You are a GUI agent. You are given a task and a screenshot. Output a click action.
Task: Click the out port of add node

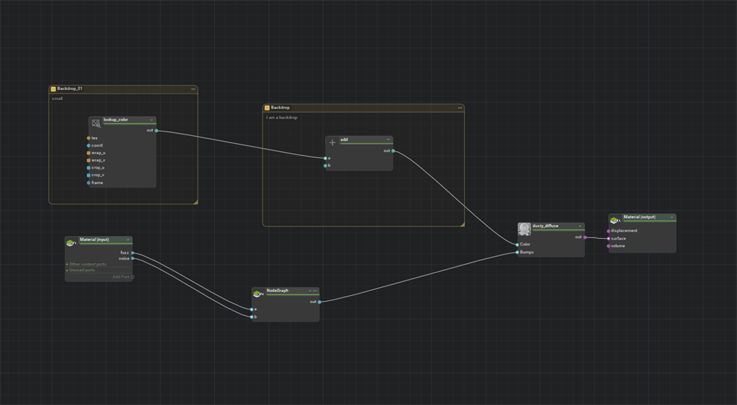click(x=393, y=151)
